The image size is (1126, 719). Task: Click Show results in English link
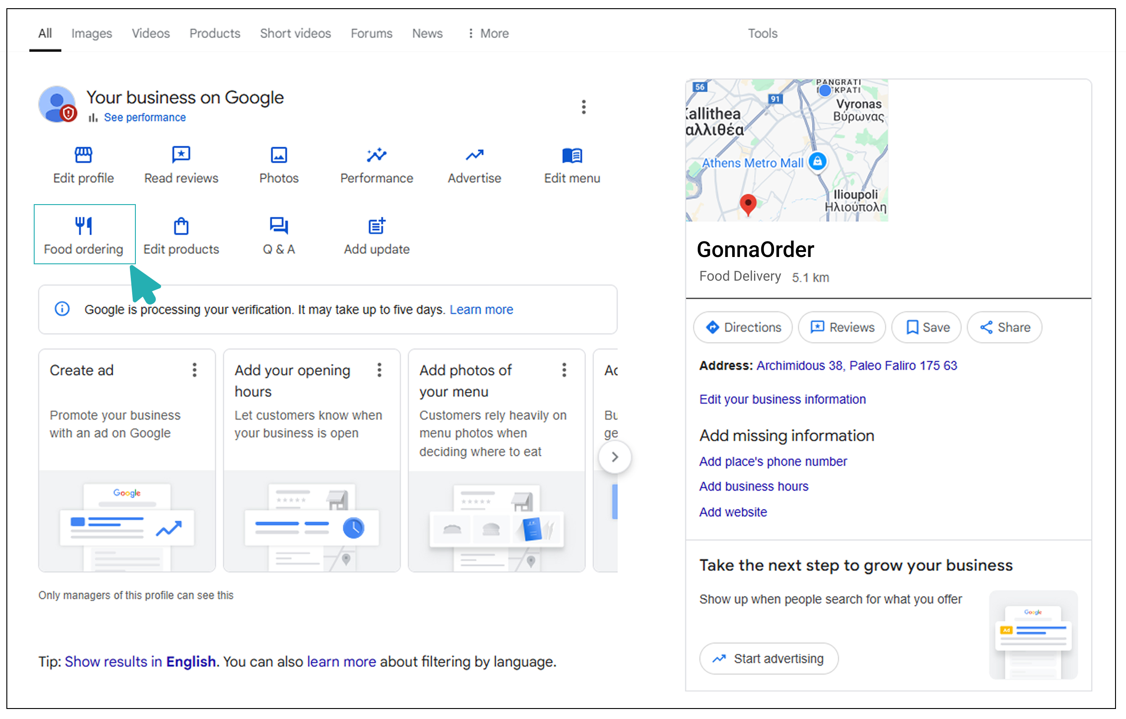point(140,662)
